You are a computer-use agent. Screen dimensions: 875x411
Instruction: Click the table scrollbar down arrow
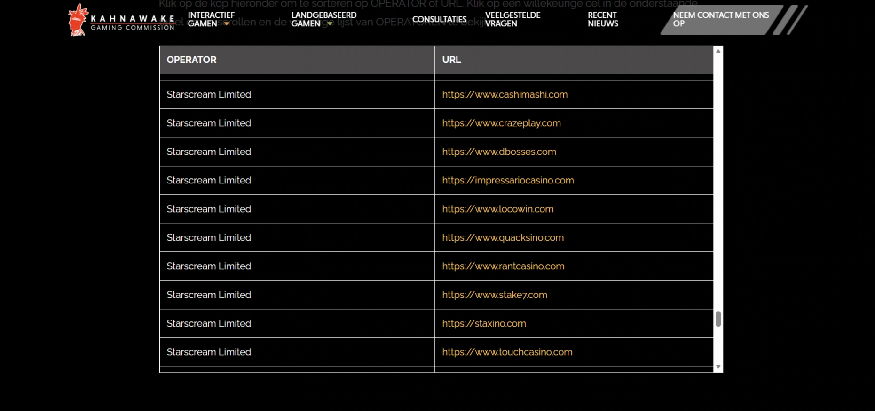(x=718, y=367)
